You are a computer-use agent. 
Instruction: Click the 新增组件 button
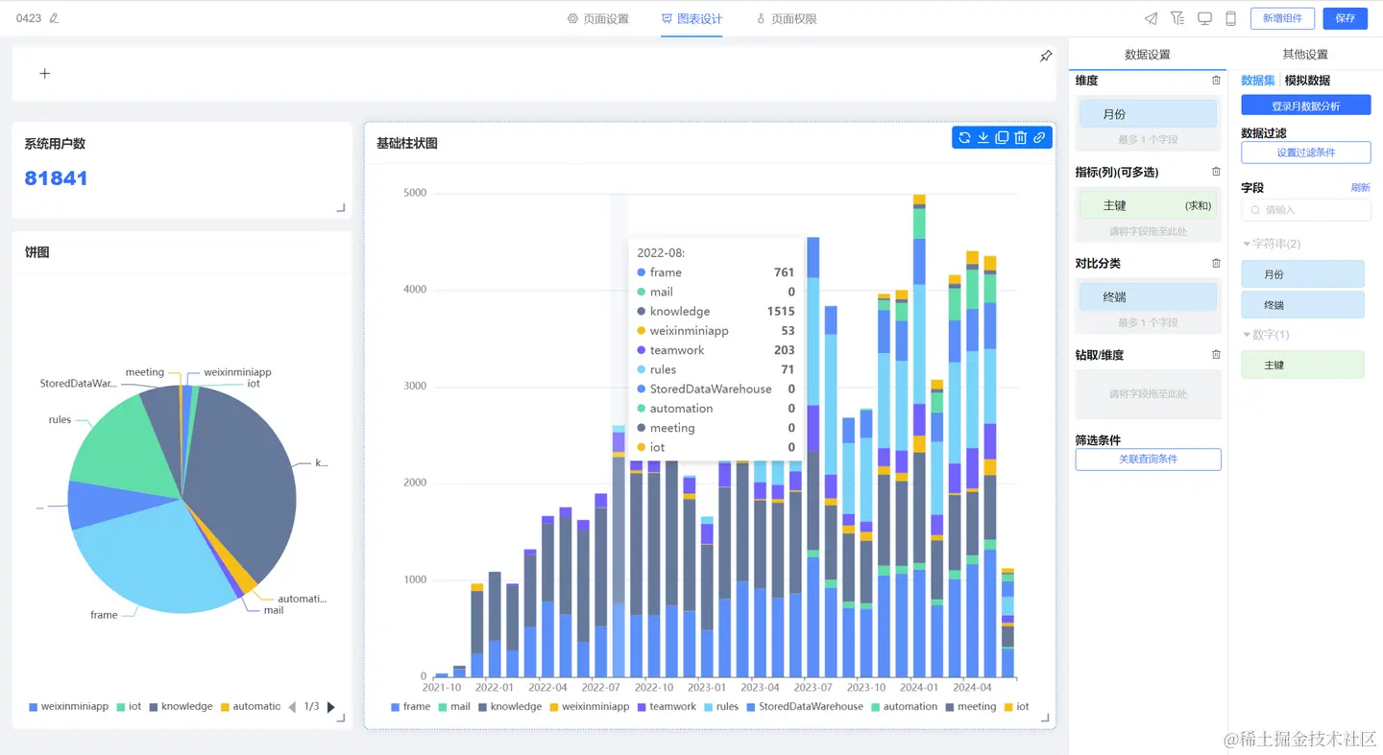click(x=1282, y=18)
